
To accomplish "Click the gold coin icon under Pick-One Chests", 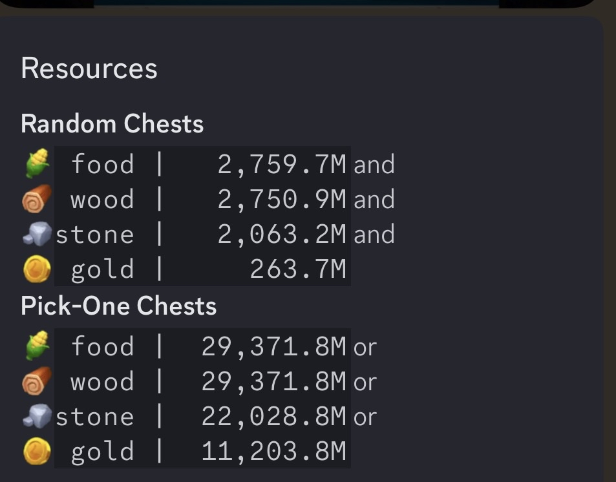I will tap(36, 452).
